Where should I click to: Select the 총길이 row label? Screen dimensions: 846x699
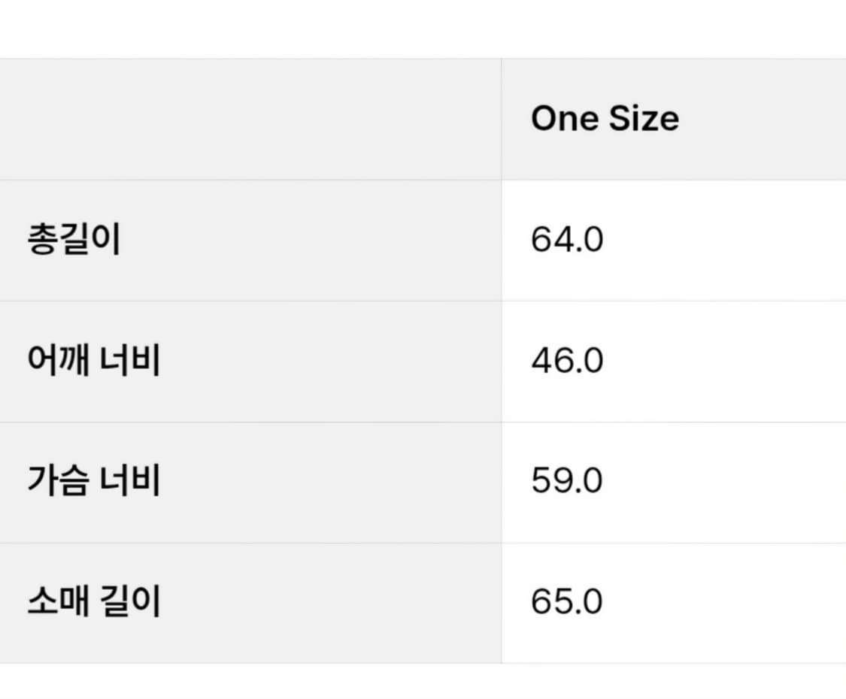point(74,241)
